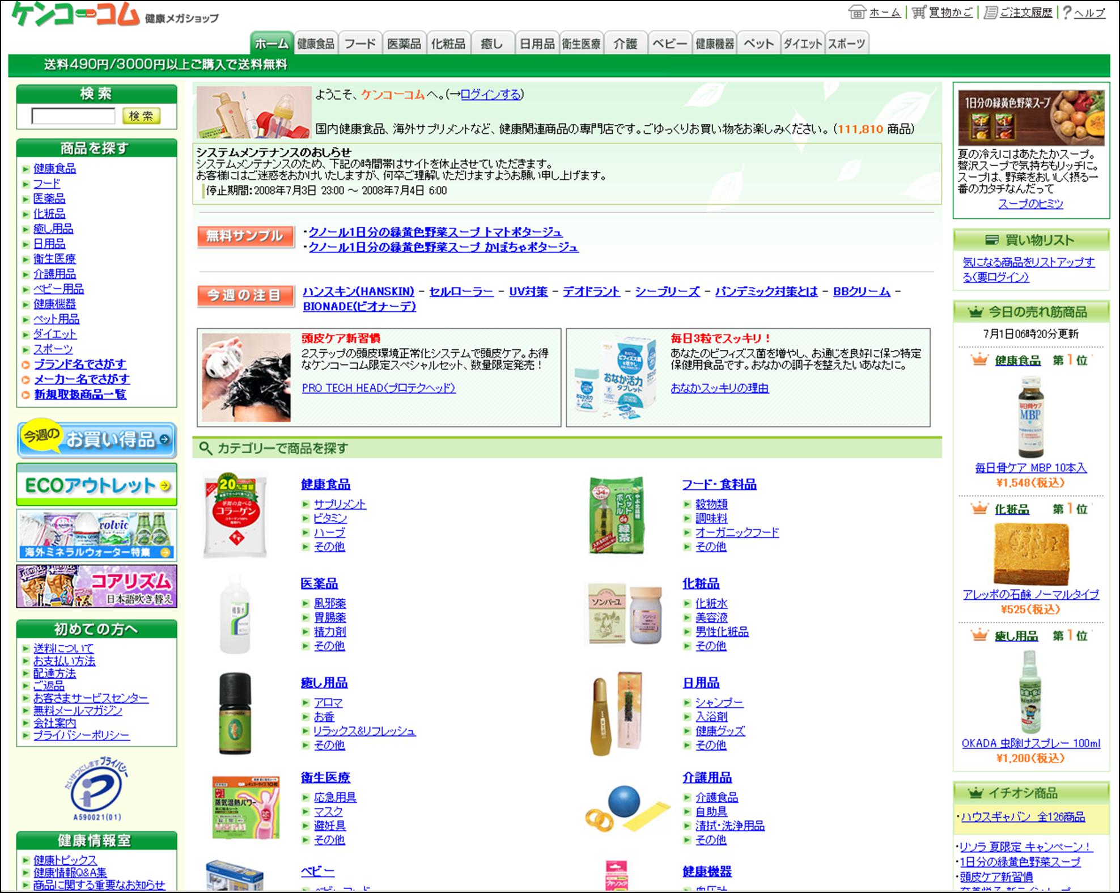Image resolution: width=1120 pixels, height=893 pixels.
Task: Select the ペット tab
Action: [x=758, y=44]
